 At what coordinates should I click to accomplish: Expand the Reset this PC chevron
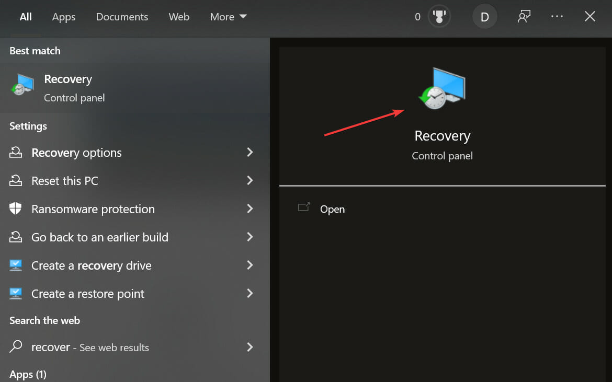click(250, 180)
